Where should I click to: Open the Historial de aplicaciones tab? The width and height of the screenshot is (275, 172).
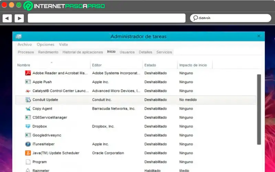click(x=82, y=52)
